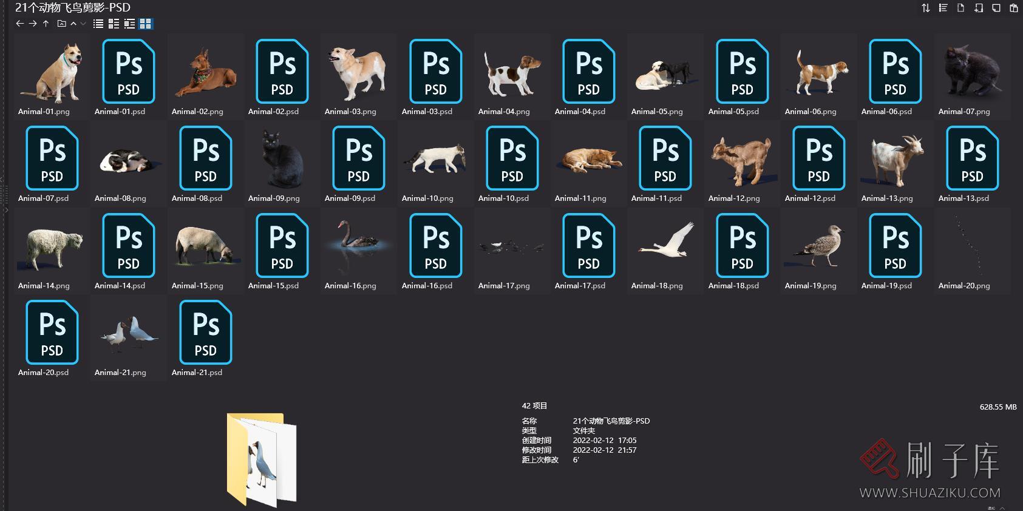Select the Animal-21.png two gulls thumbnail

point(128,334)
